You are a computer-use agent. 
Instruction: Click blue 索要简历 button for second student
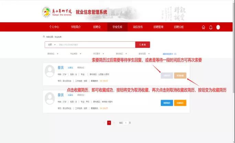(167, 103)
